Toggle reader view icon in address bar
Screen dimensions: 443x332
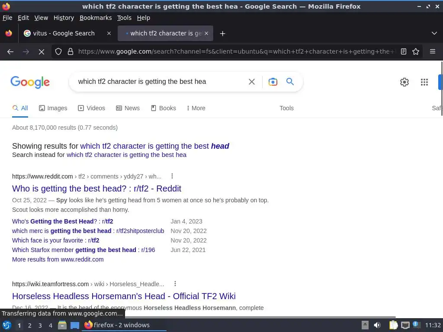(404, 52)
